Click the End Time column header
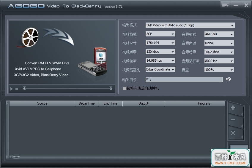Image resolution: width=252 pixels, height=168 pixels. 111,104
